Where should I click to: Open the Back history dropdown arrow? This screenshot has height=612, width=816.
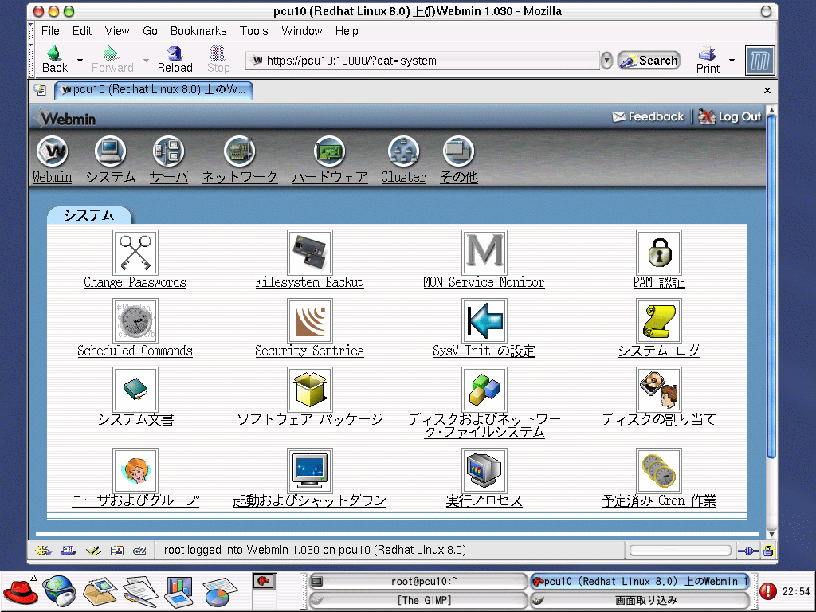tap(80, 61)
